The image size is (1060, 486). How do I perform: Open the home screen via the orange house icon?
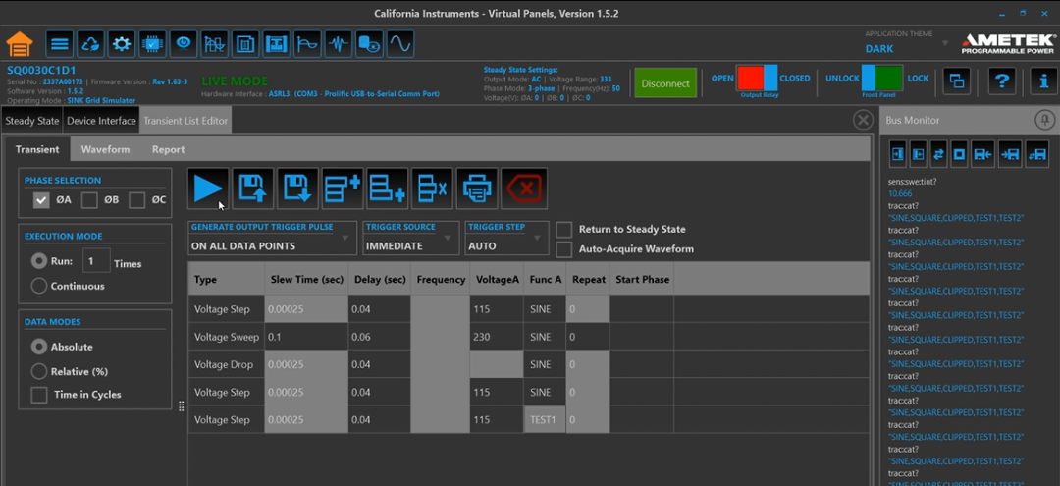[20, 44]
